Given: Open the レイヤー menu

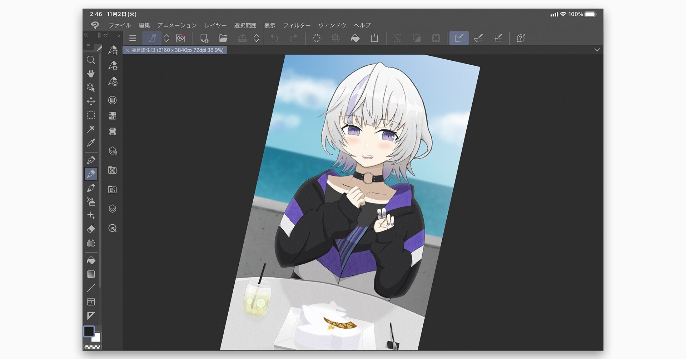Looking at the screenshot, I should pos(215,25).
